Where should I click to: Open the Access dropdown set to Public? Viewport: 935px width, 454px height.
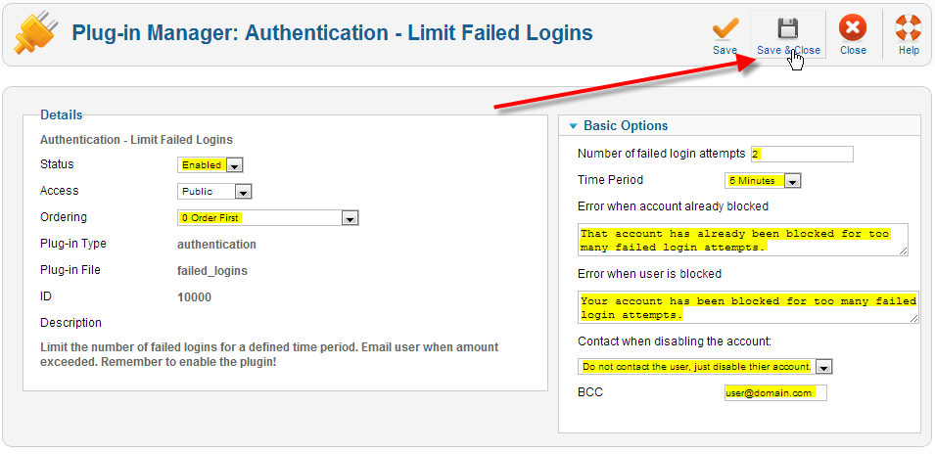pyautogui.click(x=215, y=192)
